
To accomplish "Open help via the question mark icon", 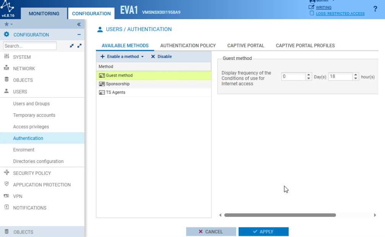I will click(375, 9).
